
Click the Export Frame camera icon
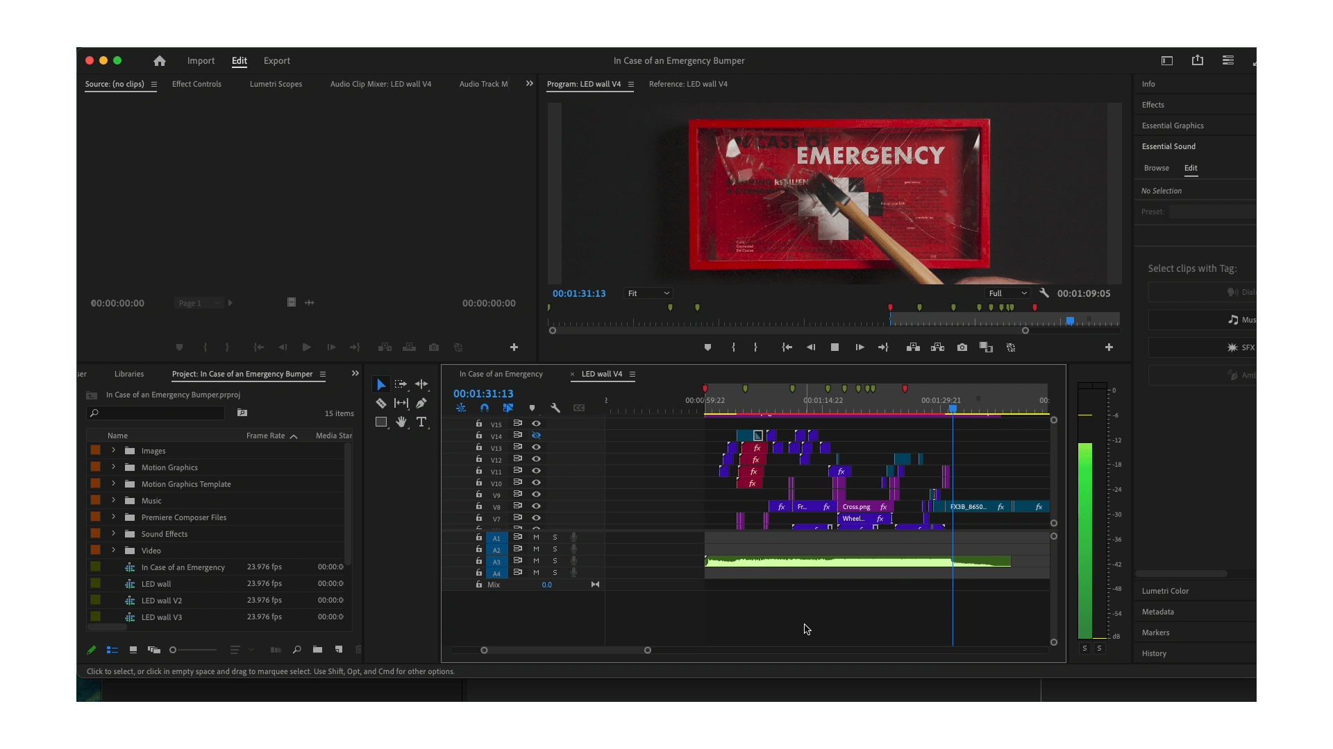click(x=962, y=347)
